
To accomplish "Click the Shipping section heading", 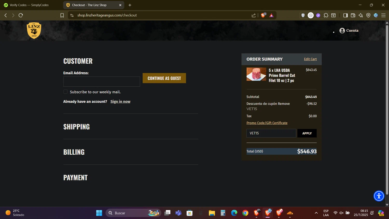I will [x=77, y=126].
